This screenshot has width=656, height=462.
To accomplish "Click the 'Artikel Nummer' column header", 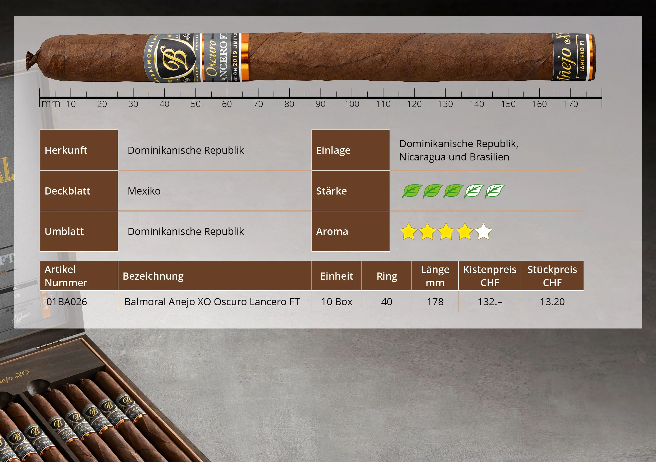I will coord(79,276).
